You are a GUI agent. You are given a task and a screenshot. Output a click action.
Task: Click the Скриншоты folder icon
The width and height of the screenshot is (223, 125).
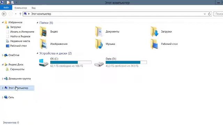click(7, 69)
